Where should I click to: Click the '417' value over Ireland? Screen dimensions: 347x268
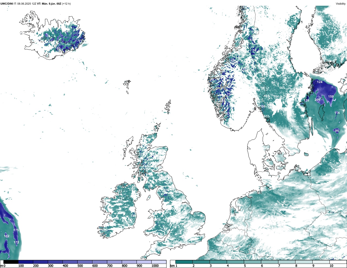120,191
